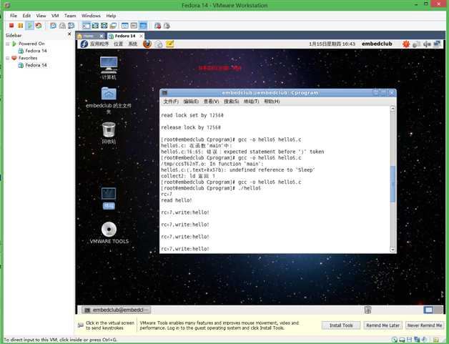This screenshot has height=344, width=449.
Task: Select Fedora 14 under Favorites
Action: (36, 65)
